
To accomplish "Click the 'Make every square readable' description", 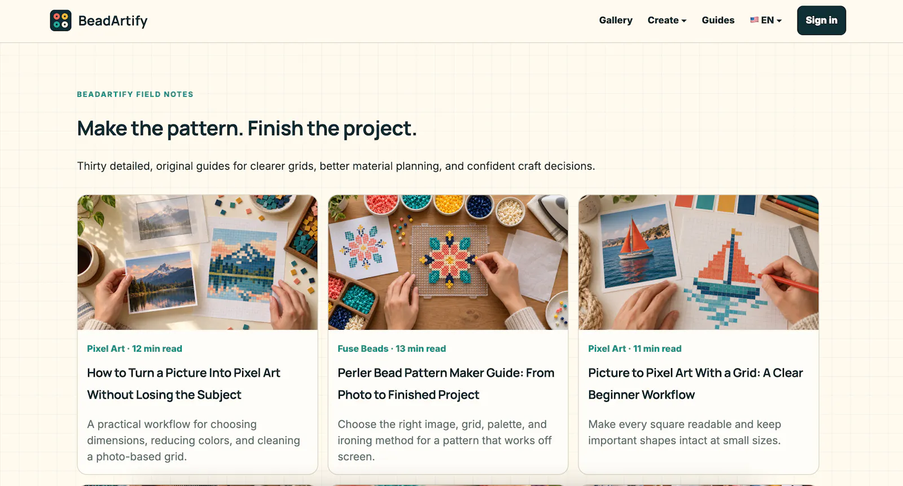I will 685,432.
